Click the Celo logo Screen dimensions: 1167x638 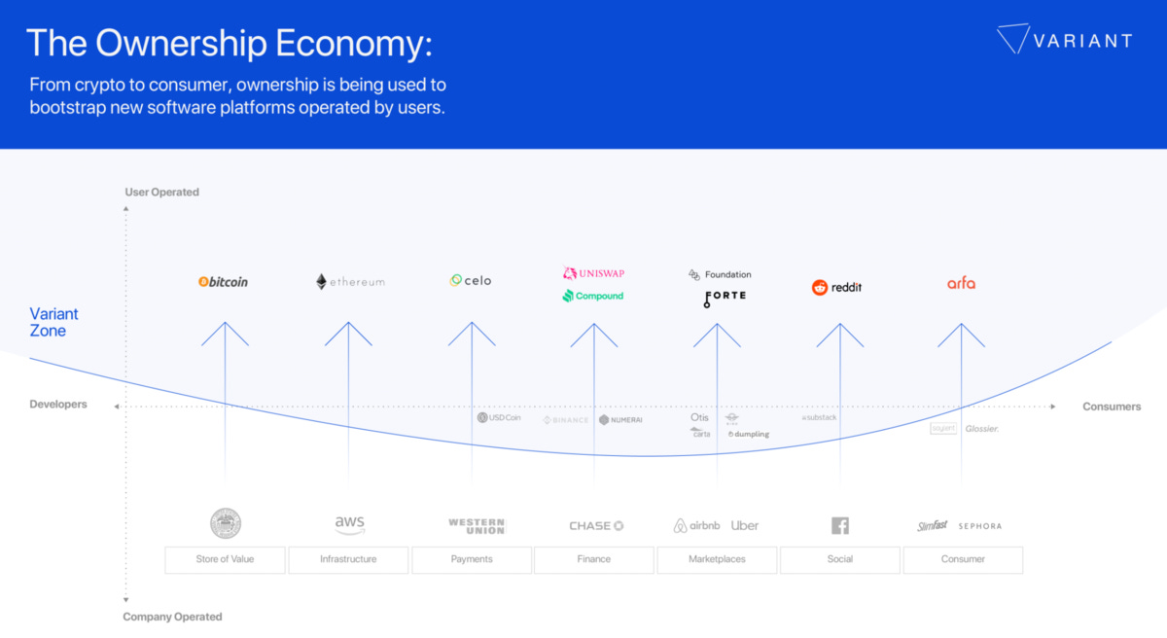[471, 280]
